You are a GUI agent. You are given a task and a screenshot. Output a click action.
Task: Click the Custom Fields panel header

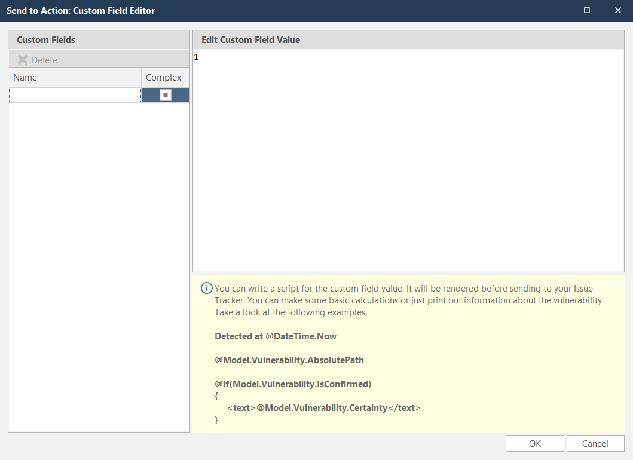45,40
